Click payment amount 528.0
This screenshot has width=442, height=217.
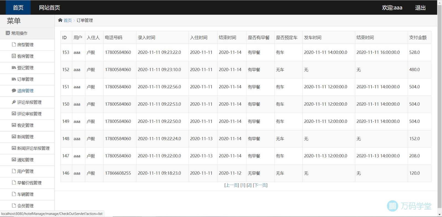414,52
